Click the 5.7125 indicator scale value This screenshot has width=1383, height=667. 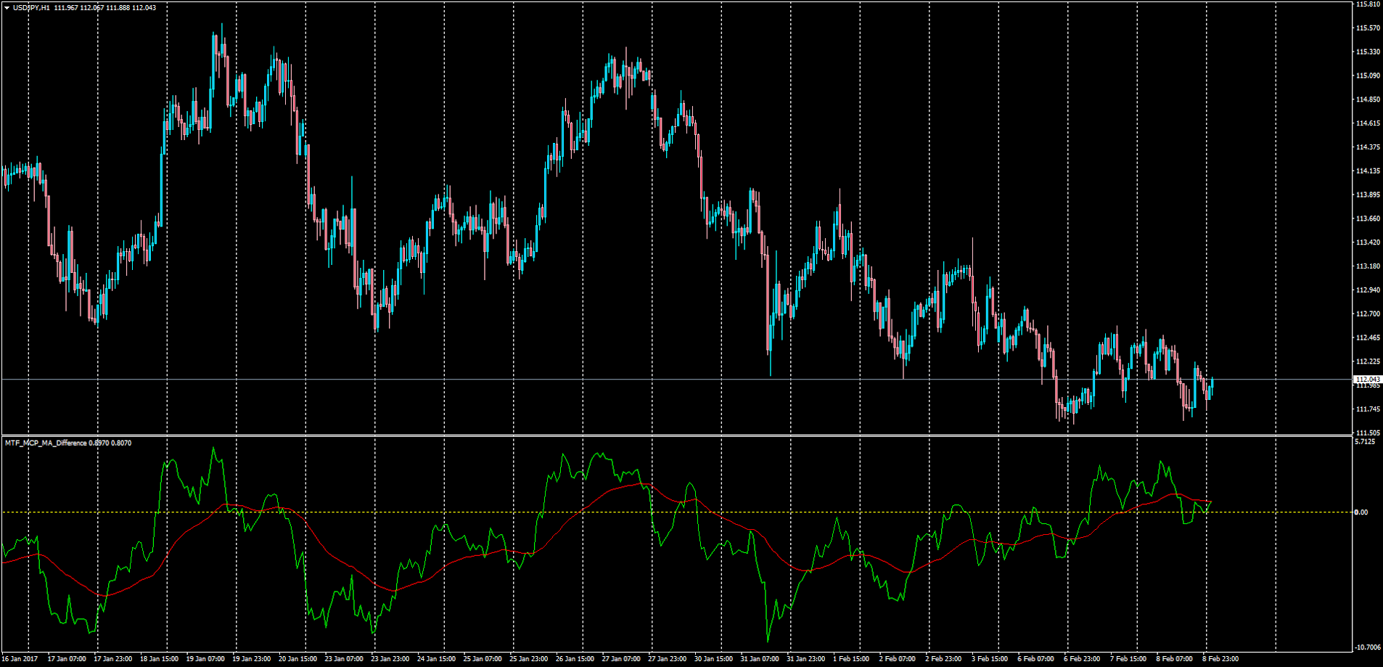tap(1365, 441)
